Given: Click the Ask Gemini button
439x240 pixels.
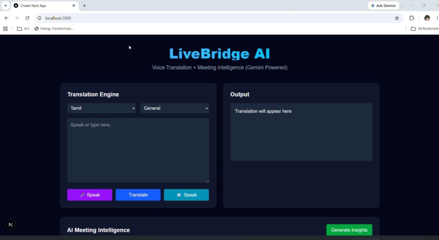Looking at the screenshot, I should (x=383, y=5).
